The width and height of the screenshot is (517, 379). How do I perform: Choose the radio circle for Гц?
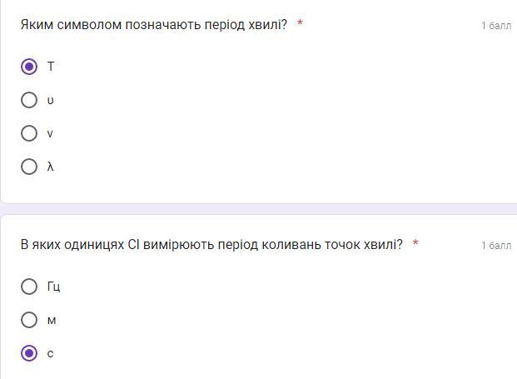(x=29, y=287)
